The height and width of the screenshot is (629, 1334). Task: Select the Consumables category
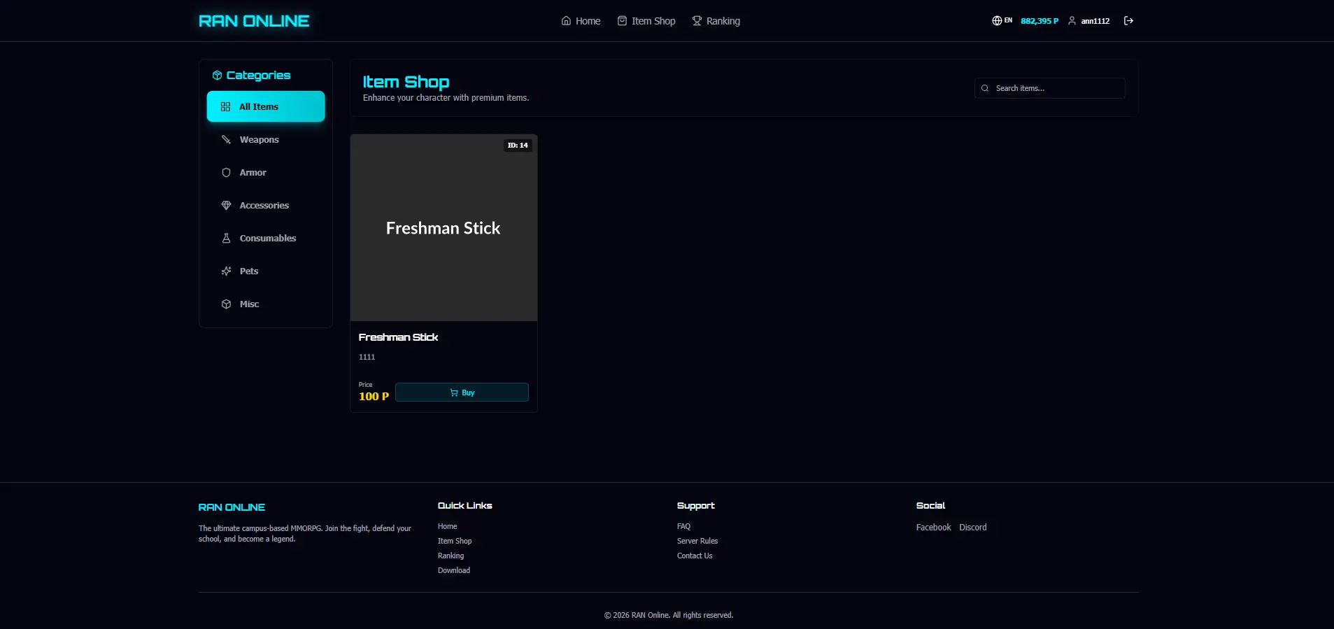[x=266, y=238]
